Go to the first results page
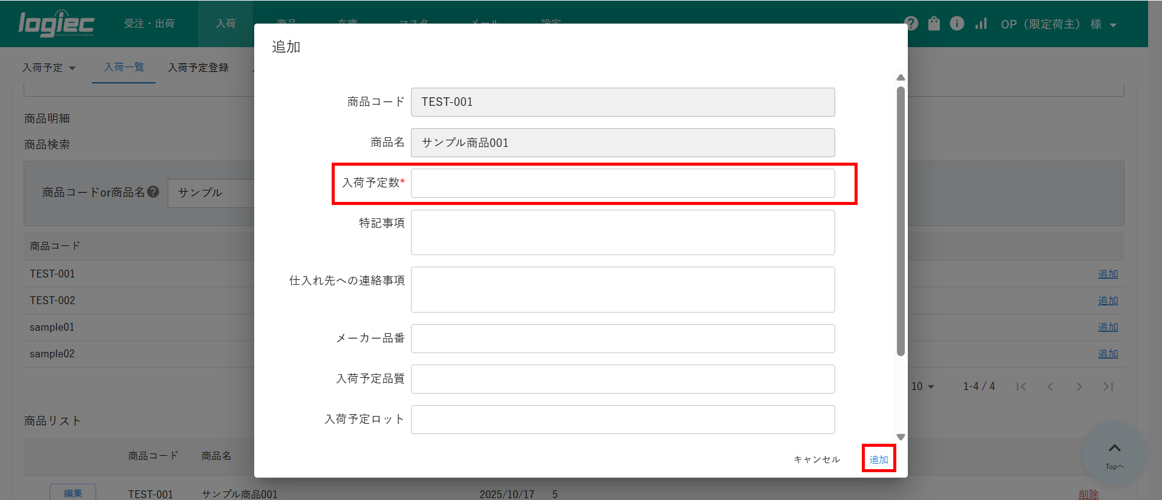1162x500 pixels. (1021, 386)
